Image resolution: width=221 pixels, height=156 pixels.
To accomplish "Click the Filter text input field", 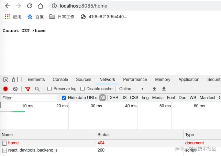I will pos(29,98).
